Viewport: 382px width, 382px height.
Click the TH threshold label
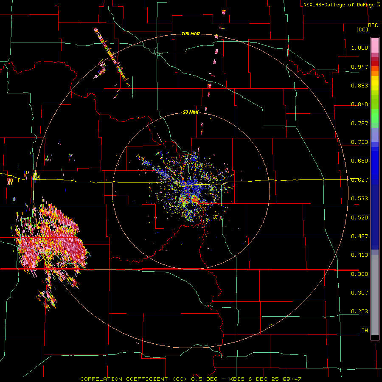pyautogui.click(x=365, y=331)
